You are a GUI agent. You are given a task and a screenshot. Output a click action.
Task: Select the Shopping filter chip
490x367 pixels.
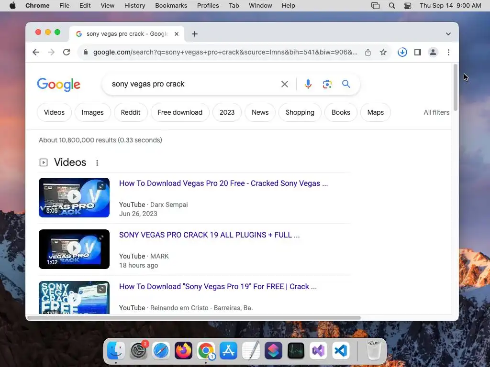(x=300, y=112)
